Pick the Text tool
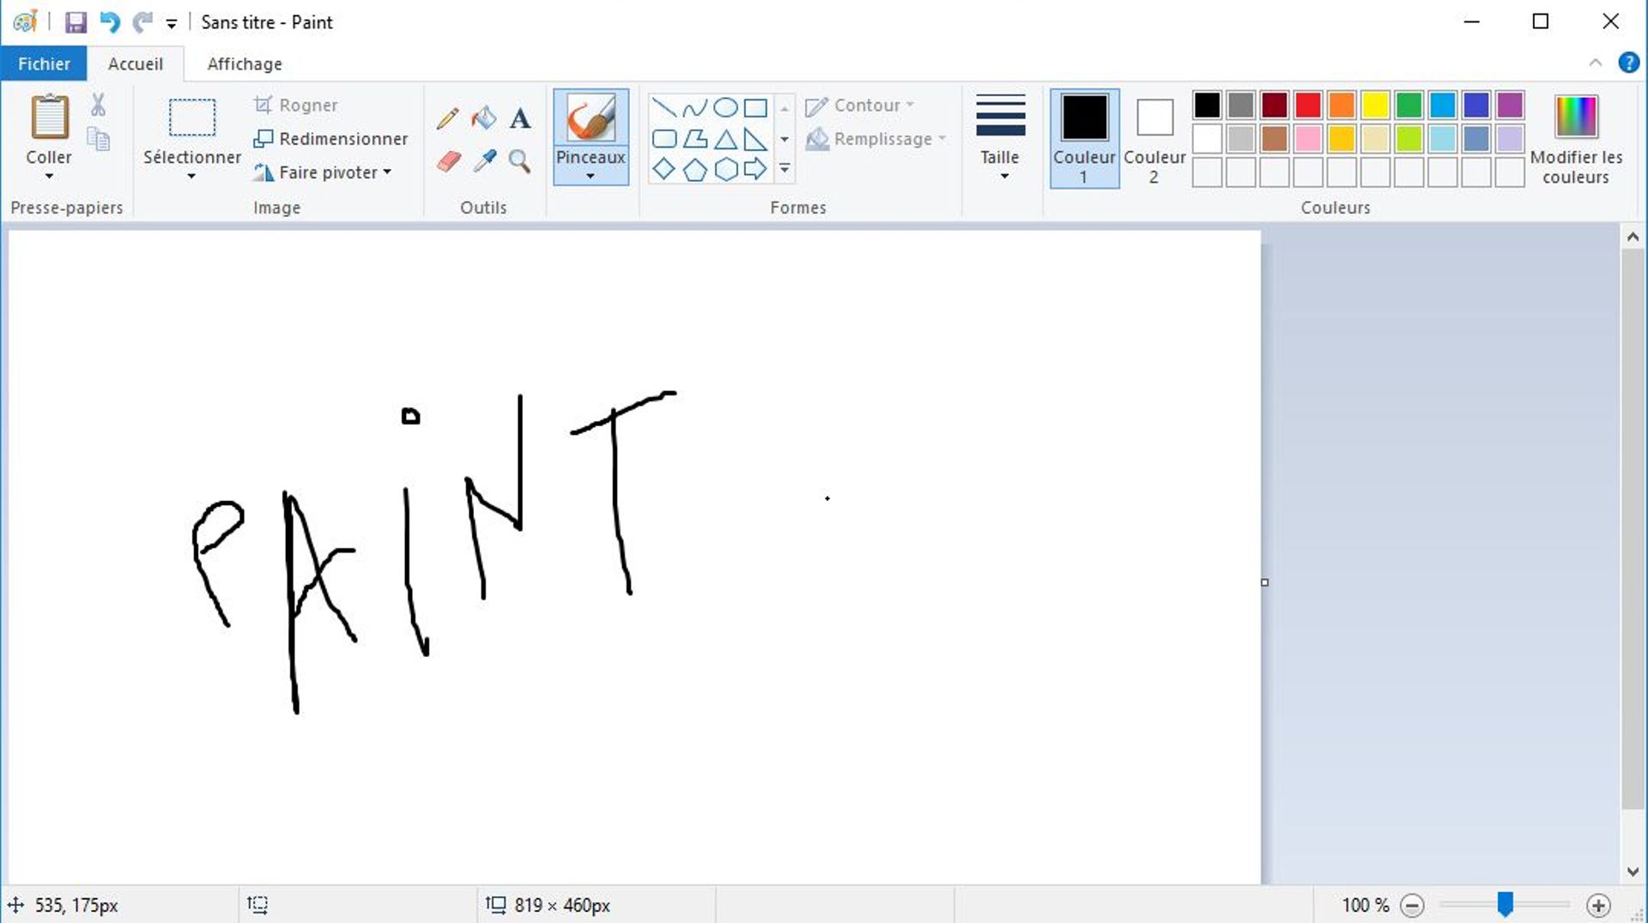 519,118
